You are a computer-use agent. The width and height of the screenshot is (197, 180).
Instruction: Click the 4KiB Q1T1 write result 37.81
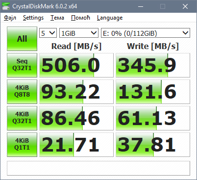pyautogui.click(x=153, y=145)
